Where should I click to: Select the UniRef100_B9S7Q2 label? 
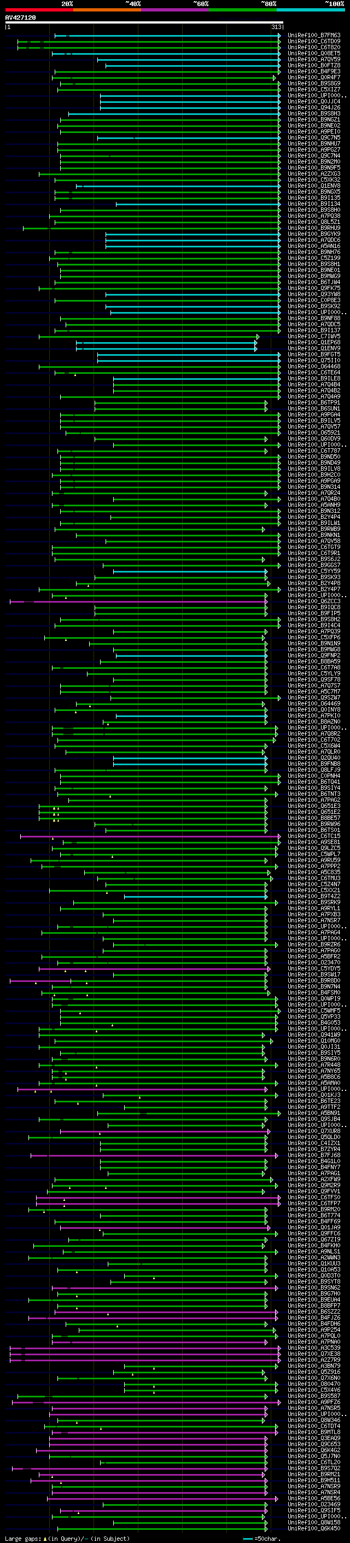click(314, 1468)
